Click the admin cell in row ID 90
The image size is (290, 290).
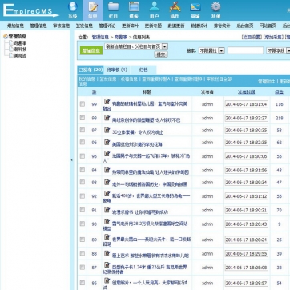pyautogui.click(x=207, y=224)
